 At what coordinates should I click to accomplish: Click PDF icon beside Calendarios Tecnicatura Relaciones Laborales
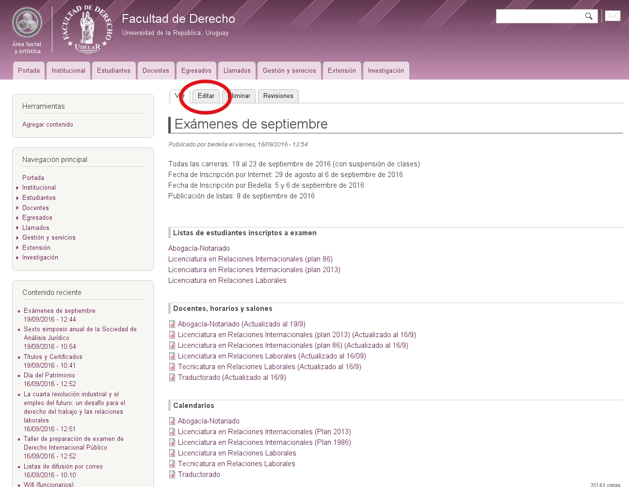coord(172,464)
